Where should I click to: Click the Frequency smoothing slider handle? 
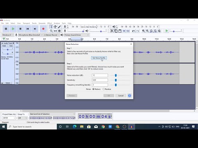(x=116, y=85)
